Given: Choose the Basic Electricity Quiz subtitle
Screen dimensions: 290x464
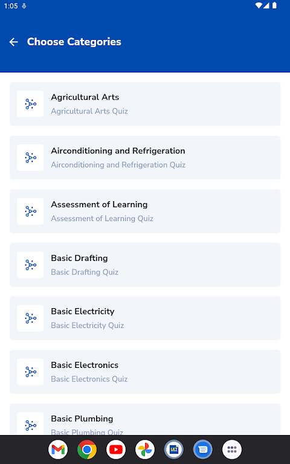Looking at the screenshot, I should pyautogui.click(x=87, y=326).
